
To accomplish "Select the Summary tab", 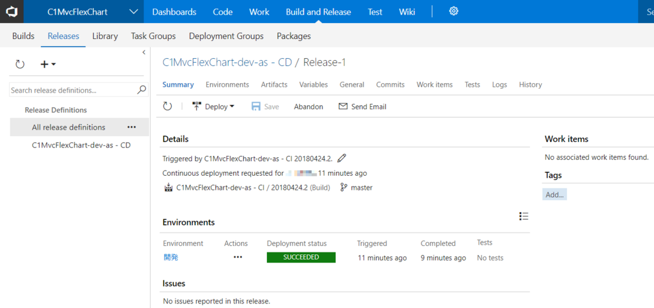I will tap(178, 84).
